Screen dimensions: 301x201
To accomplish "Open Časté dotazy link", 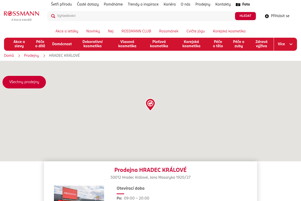I will click(88, 4).
